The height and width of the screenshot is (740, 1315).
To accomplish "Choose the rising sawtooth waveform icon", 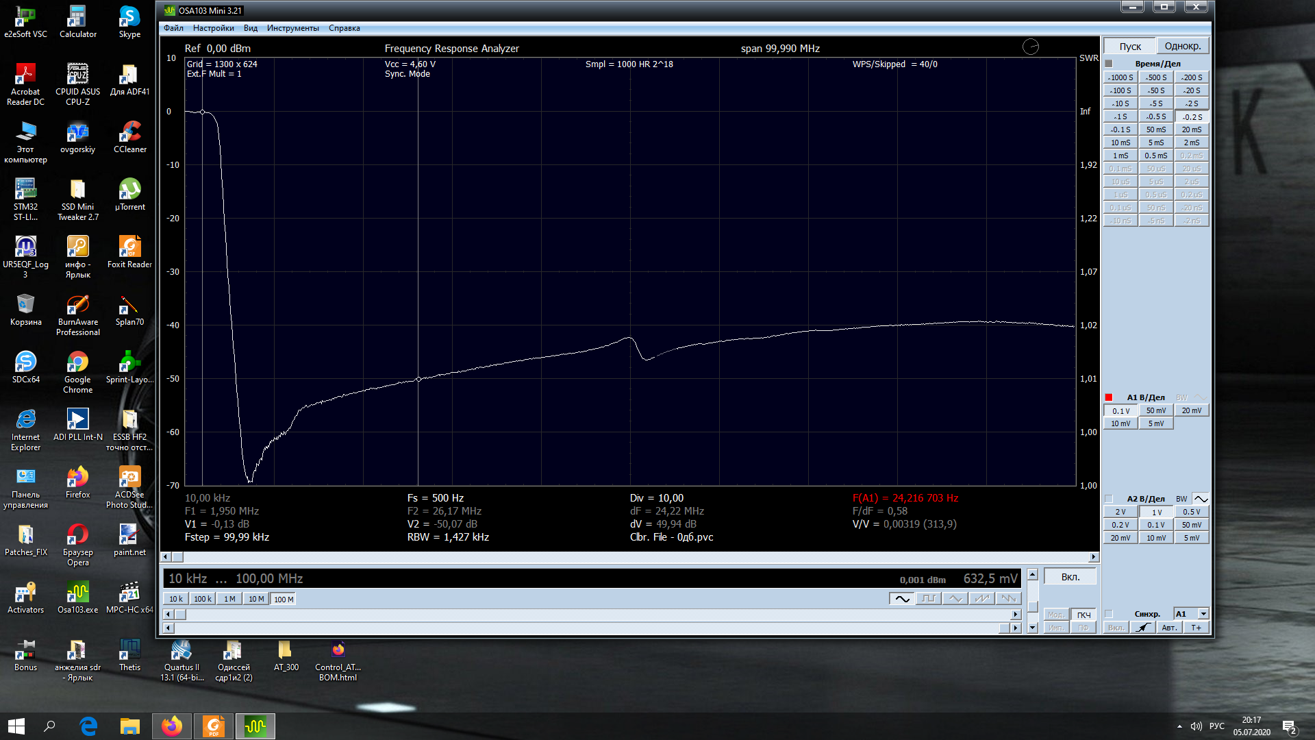I will click(982, 599).
